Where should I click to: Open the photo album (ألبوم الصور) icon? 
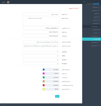(x=99, y=23)
